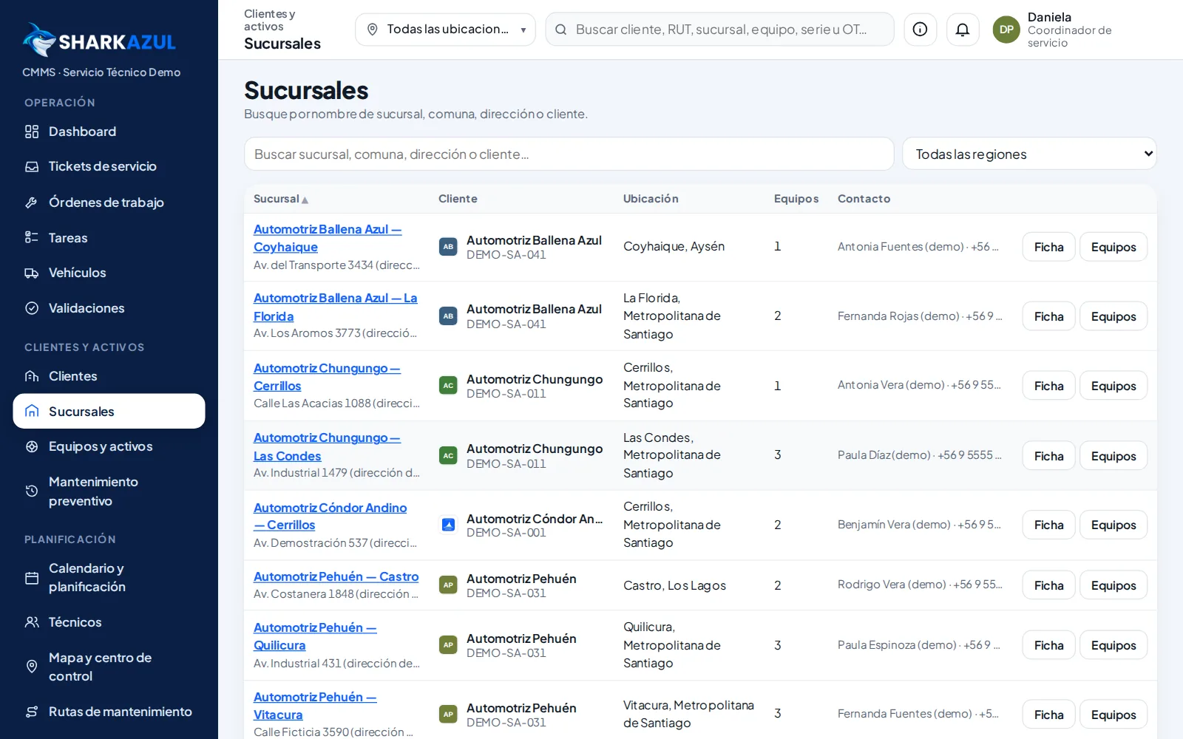Image resolution: width=1183 pixels, height=739 pixels.
Task: Click the Mapa y centro de control pin icon
Action: click(x=32, y=667)
